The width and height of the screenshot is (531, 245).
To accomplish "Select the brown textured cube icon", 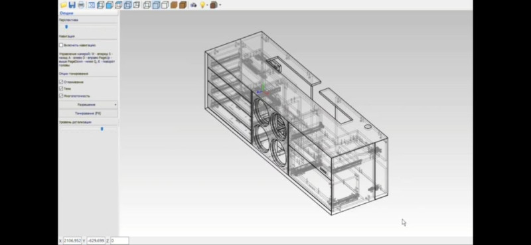I will [174, 5].
